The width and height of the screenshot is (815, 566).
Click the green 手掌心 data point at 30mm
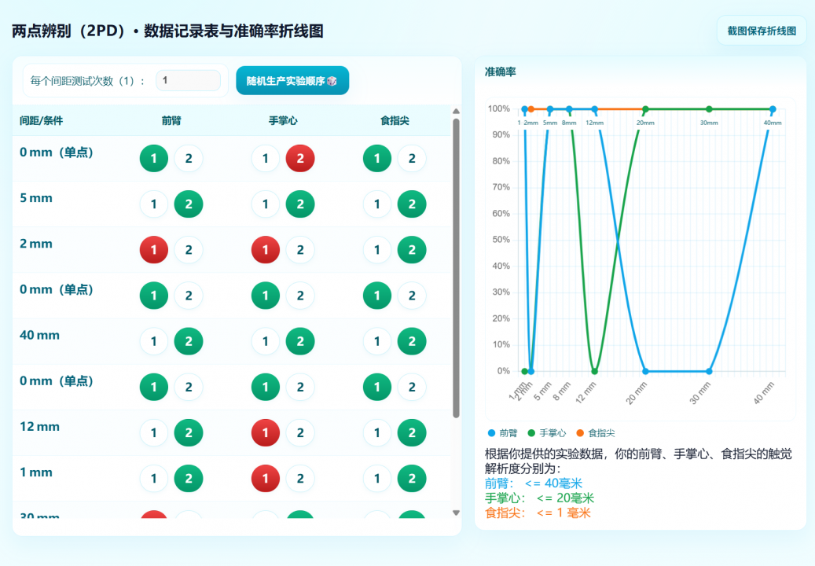click(709, 109)
